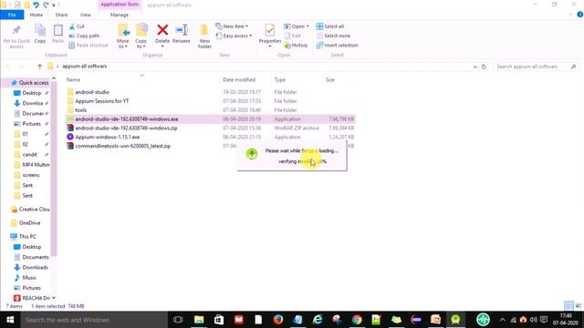Click Invert selection

(x=337, y=45)
